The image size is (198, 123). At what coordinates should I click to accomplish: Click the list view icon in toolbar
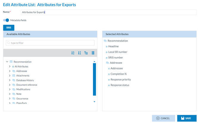click(x=93, y=53)
